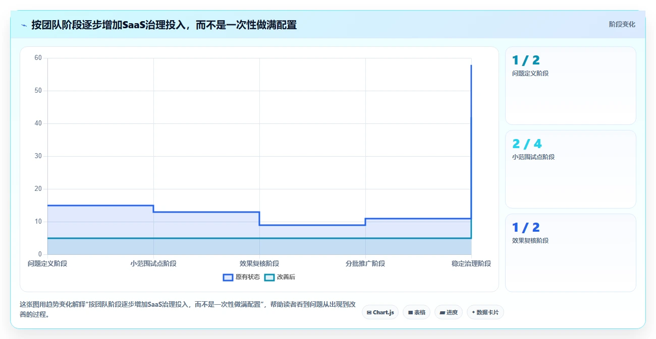The height and width of the screenshot is (339, 656).
Task: Click the y-axis value 30
Action: (x=38, y=156)
